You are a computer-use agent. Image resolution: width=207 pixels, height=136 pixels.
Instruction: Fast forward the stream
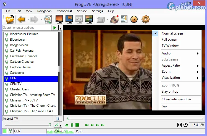98,125
